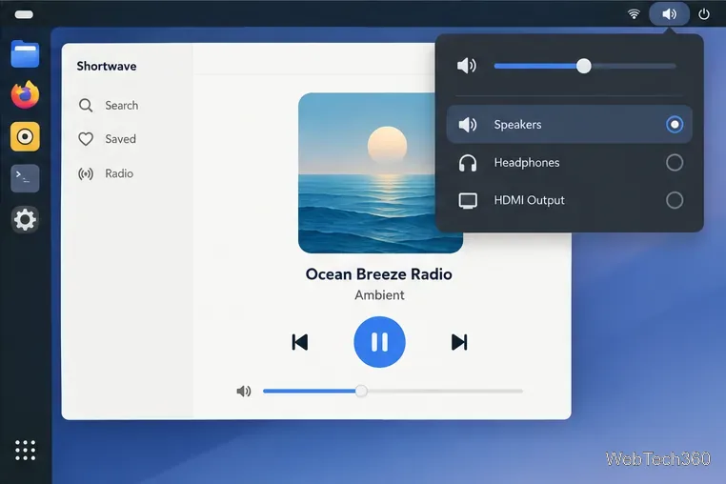Skip to the previous station
Screen dimensions: 726x484
300,342
